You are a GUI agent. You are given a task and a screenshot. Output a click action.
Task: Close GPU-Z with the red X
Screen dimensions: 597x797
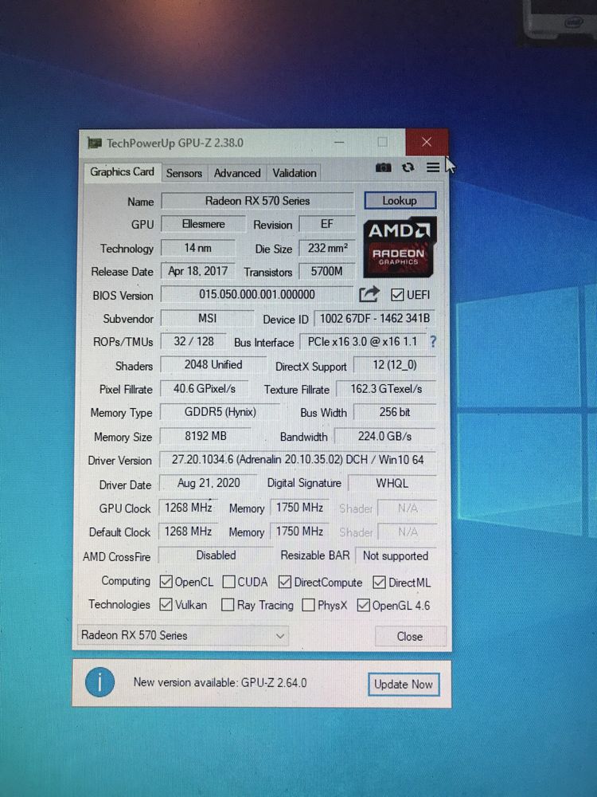click(427, 142)
